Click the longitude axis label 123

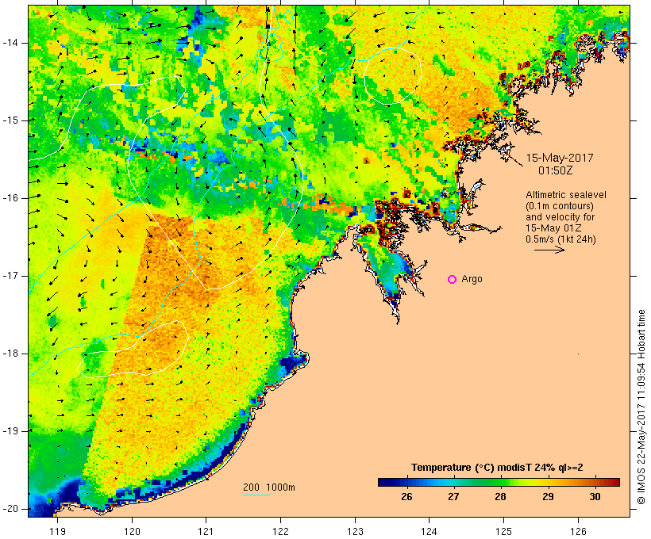[x=355, y=532]
